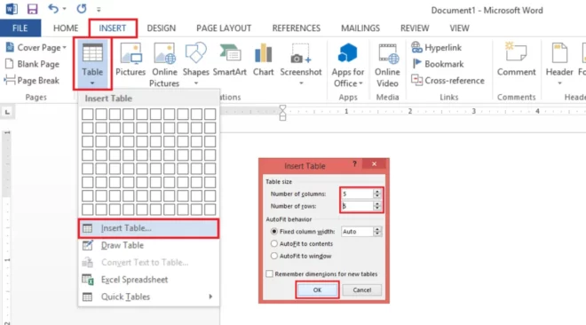The image size is (586, 325).
Task: Check Remember dimensions for new tables
Action: (269, 273)
